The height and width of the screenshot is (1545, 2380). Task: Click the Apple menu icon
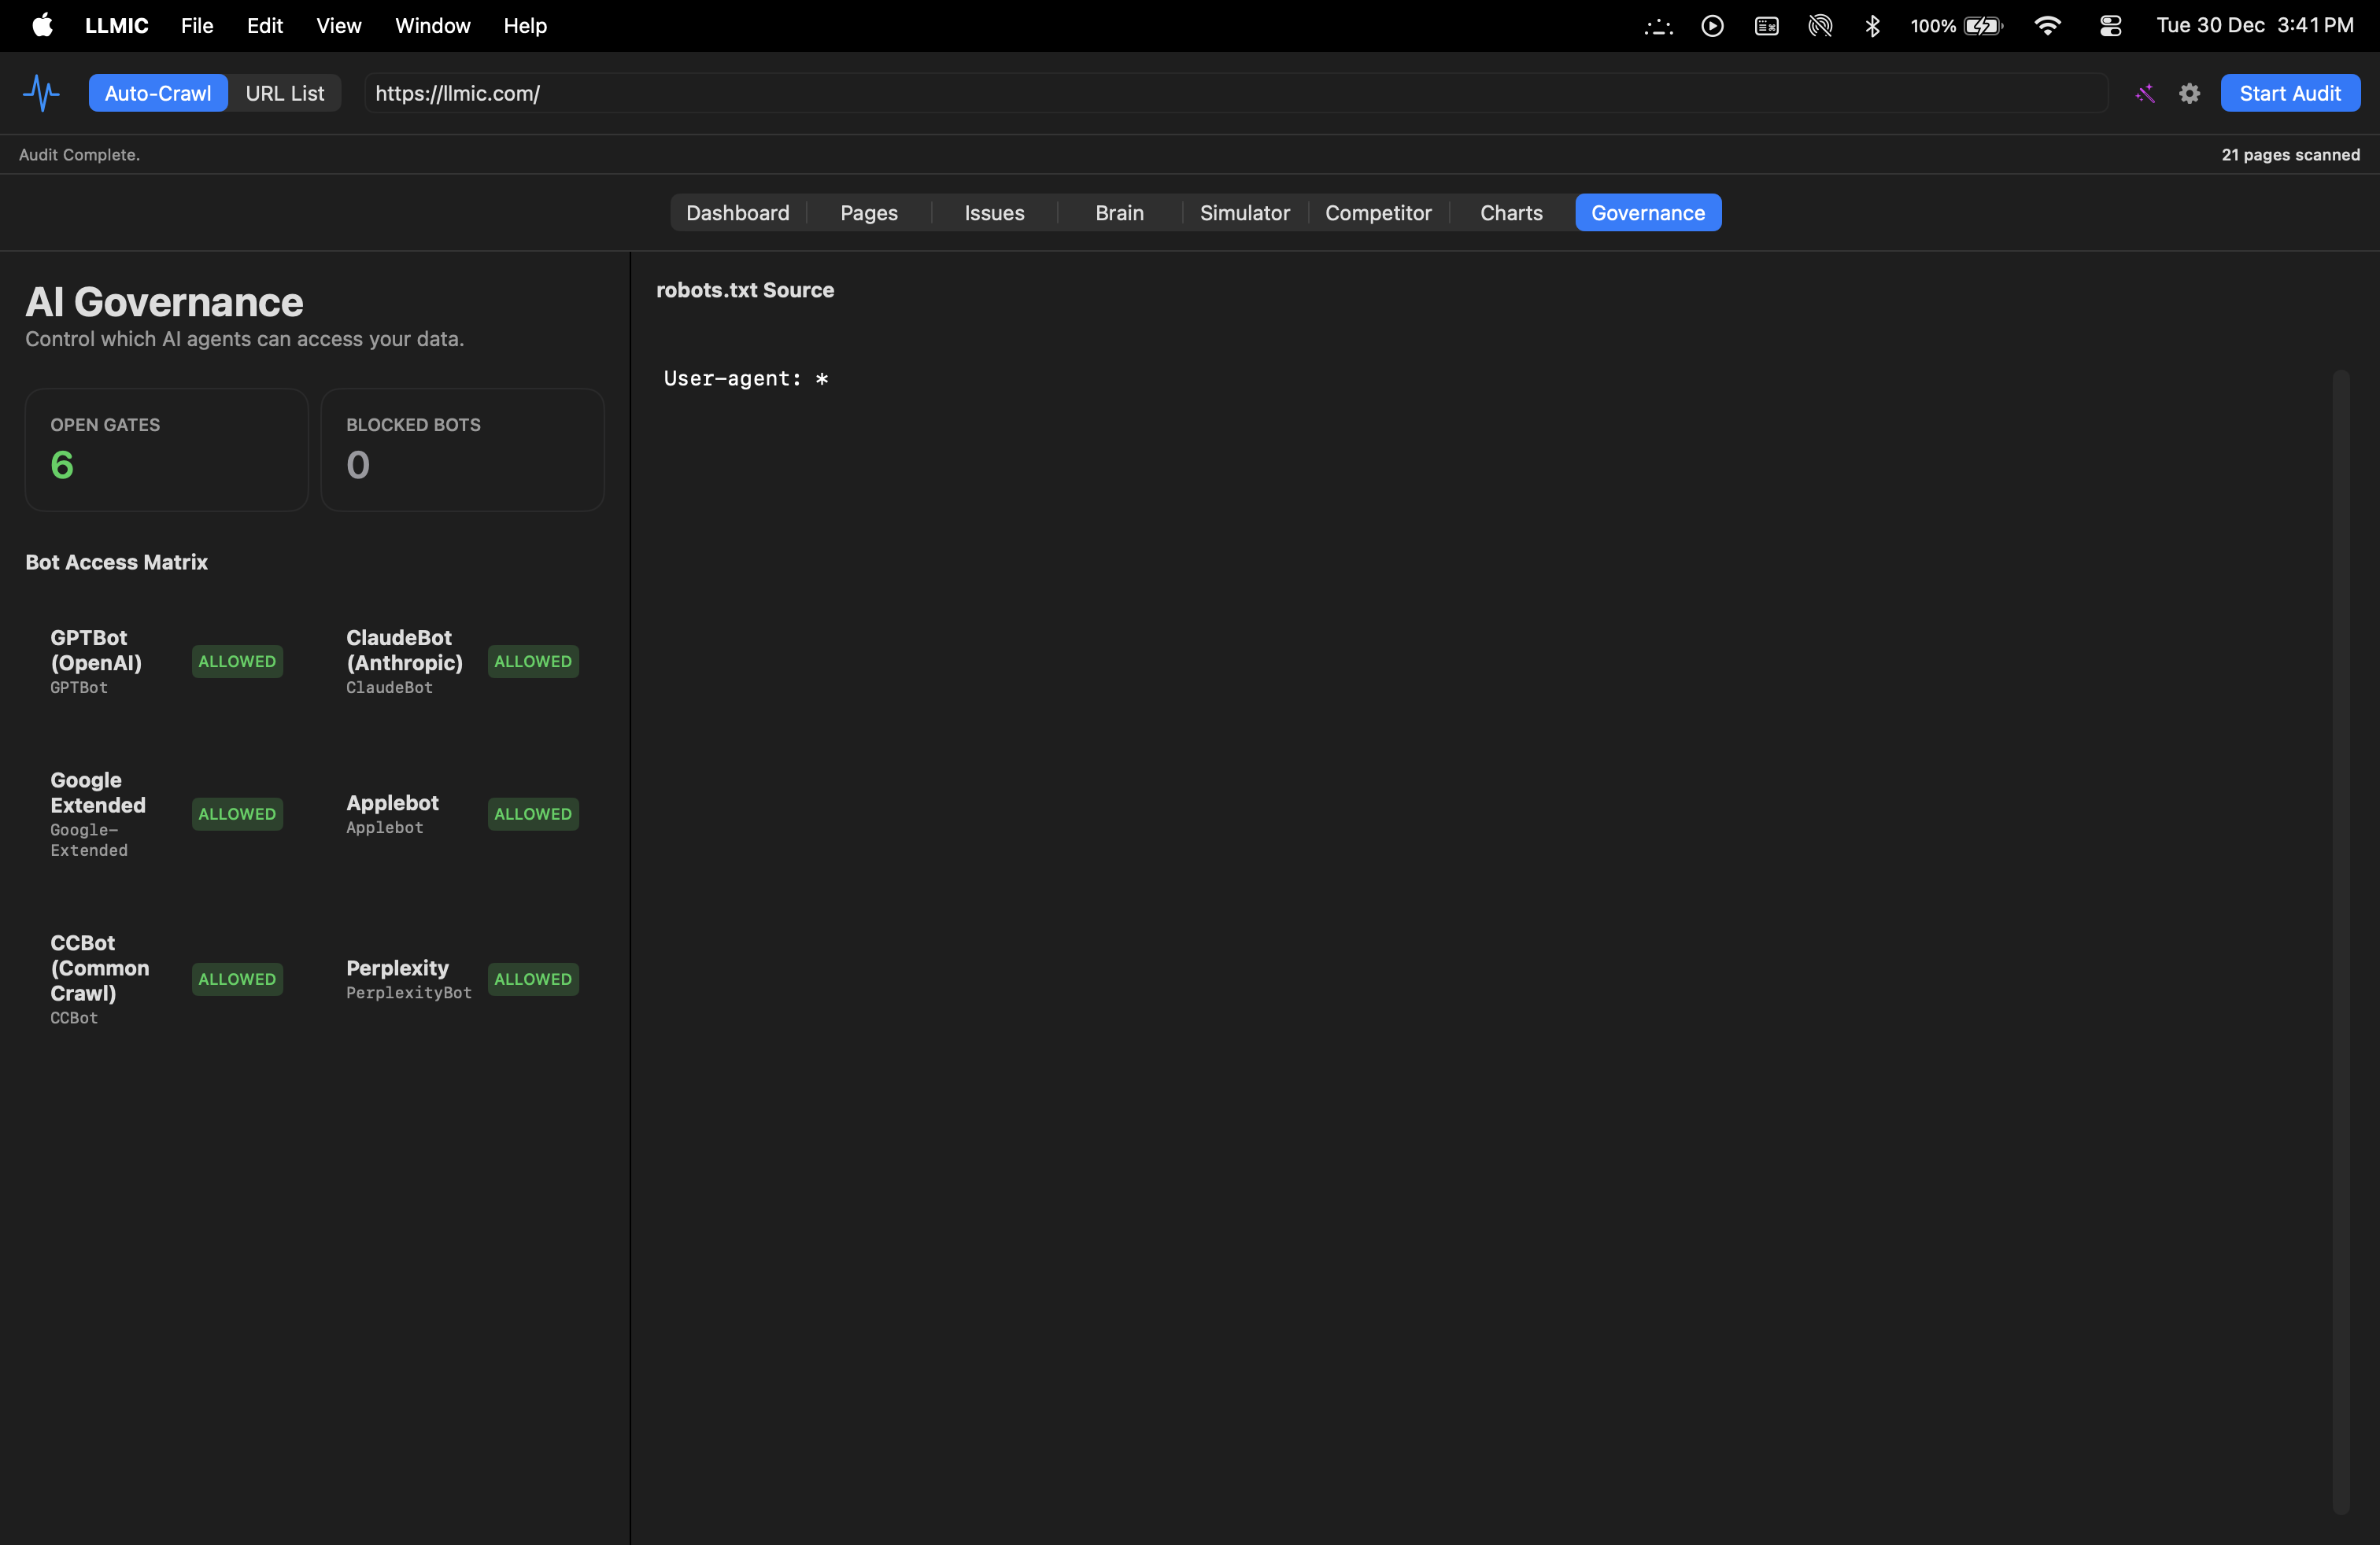pyautogui.click(x=42, y=25)
